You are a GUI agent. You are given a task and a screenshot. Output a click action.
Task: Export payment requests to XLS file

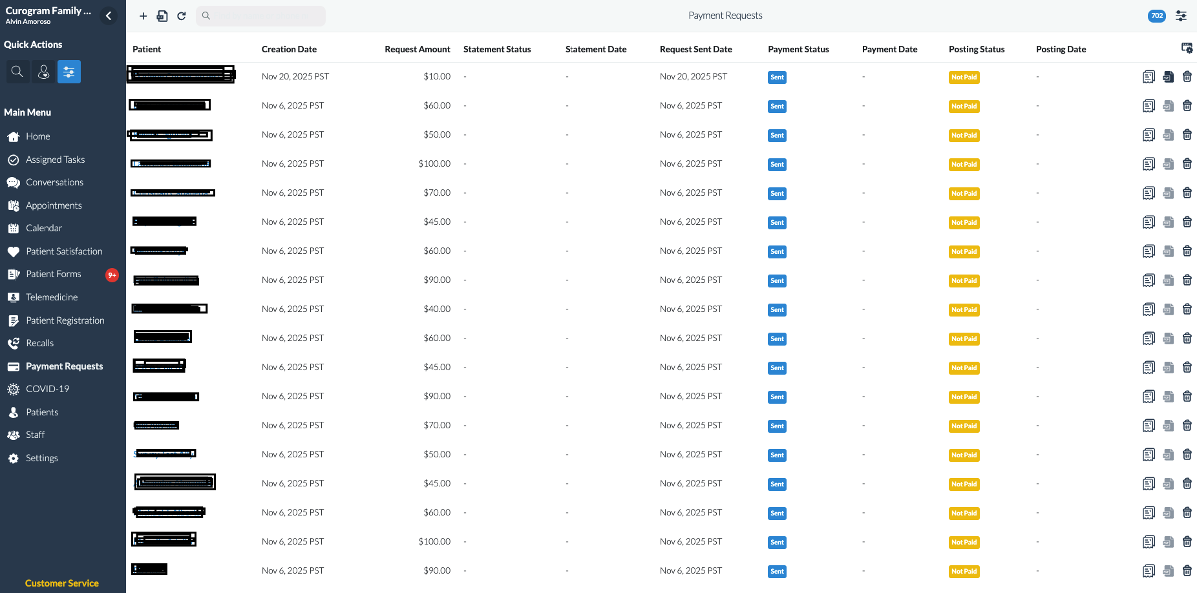click(x=162, y=16)
